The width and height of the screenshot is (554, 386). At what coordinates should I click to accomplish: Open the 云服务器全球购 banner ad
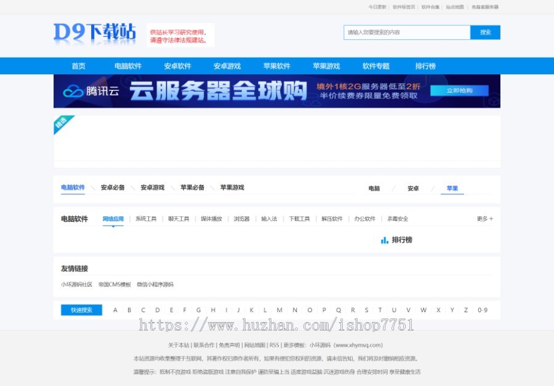point(277,91)
